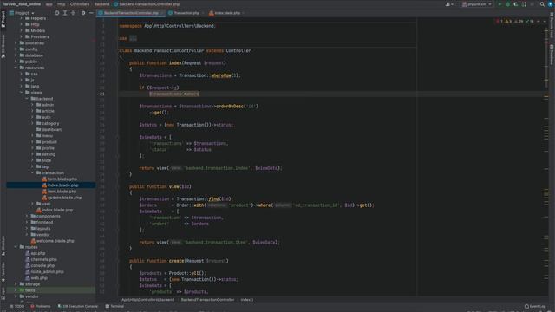Select index.blade.php under transaction folder

[60, 185]
